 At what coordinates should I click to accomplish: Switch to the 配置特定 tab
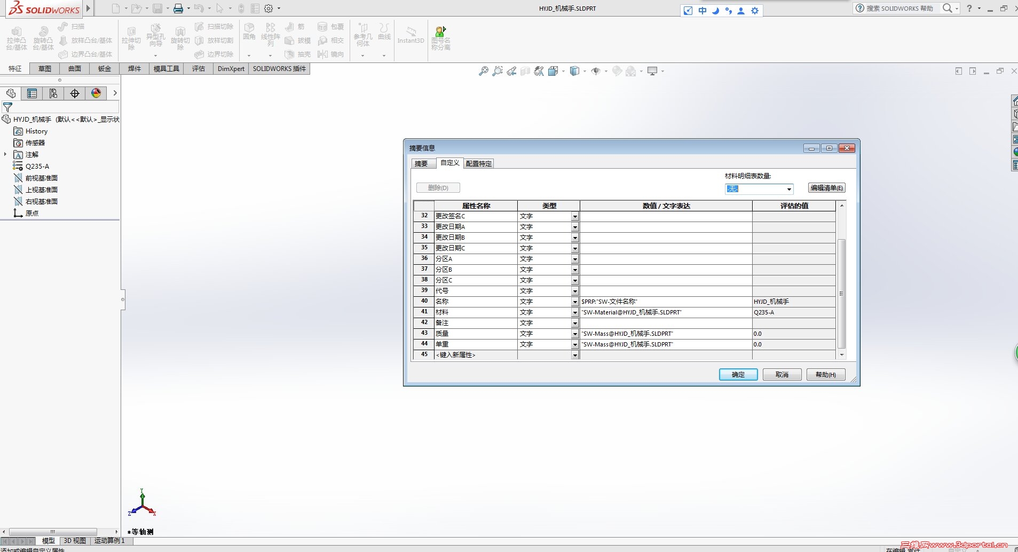tap(479, 163)
